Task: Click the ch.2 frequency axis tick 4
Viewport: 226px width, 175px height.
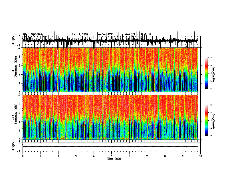Action: [20, 122]
